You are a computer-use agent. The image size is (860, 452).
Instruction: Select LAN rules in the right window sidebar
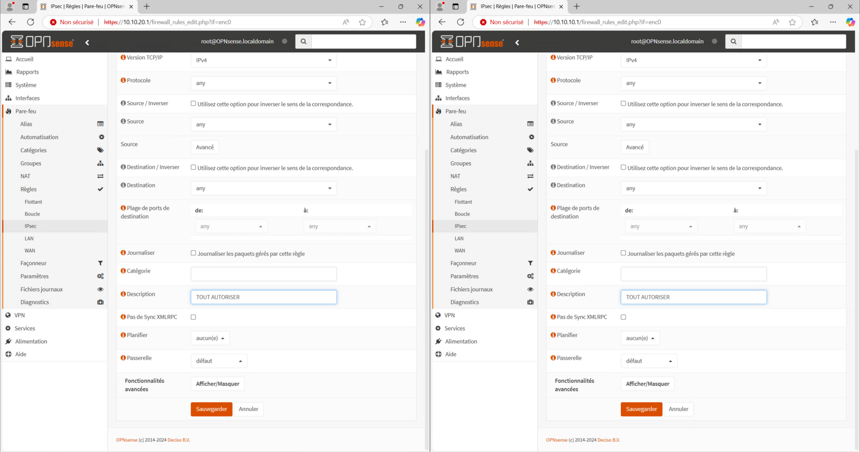click(459, 239)
